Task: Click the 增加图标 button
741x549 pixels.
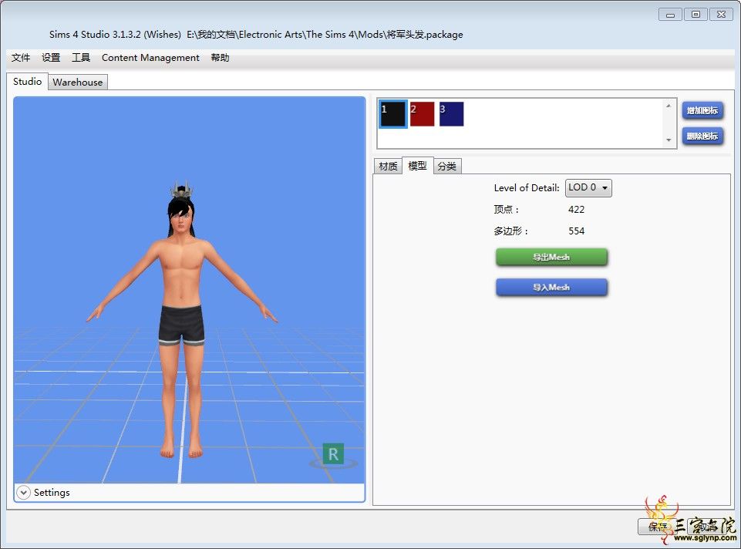Action: pos(702,110)
